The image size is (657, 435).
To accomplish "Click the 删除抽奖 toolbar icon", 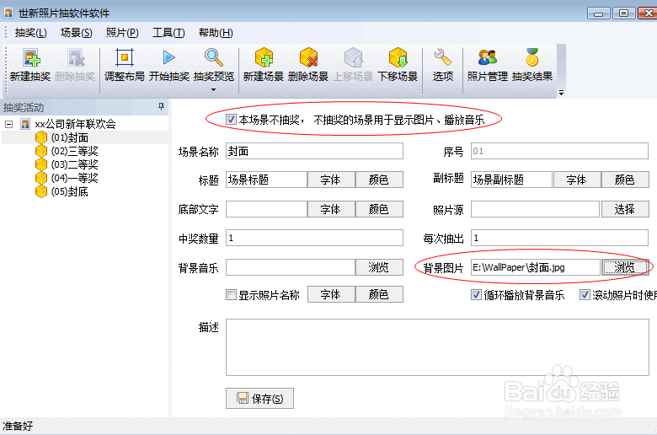I will click(x=75, y=65).
